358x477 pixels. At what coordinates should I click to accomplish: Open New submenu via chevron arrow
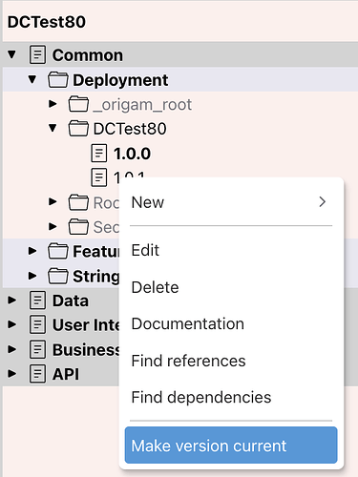(323, 202)
